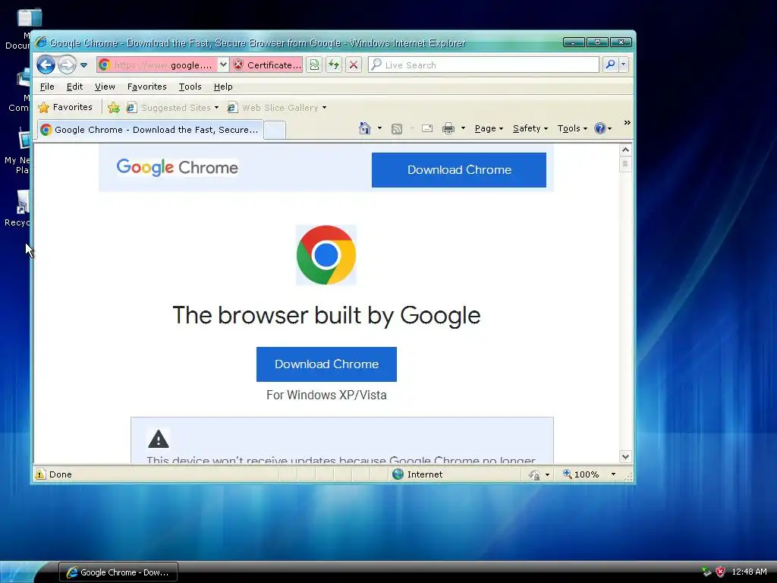Screen dimensions: 777x583
Task: Refresh the page with green arrows
Action: 334,65
